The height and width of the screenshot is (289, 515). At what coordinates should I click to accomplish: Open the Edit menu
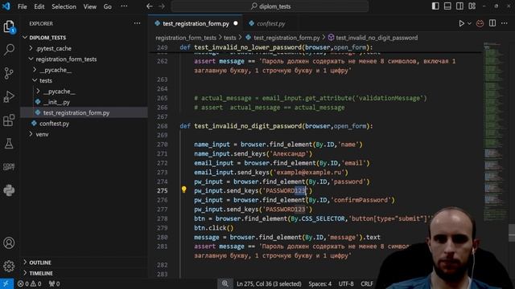39,6
